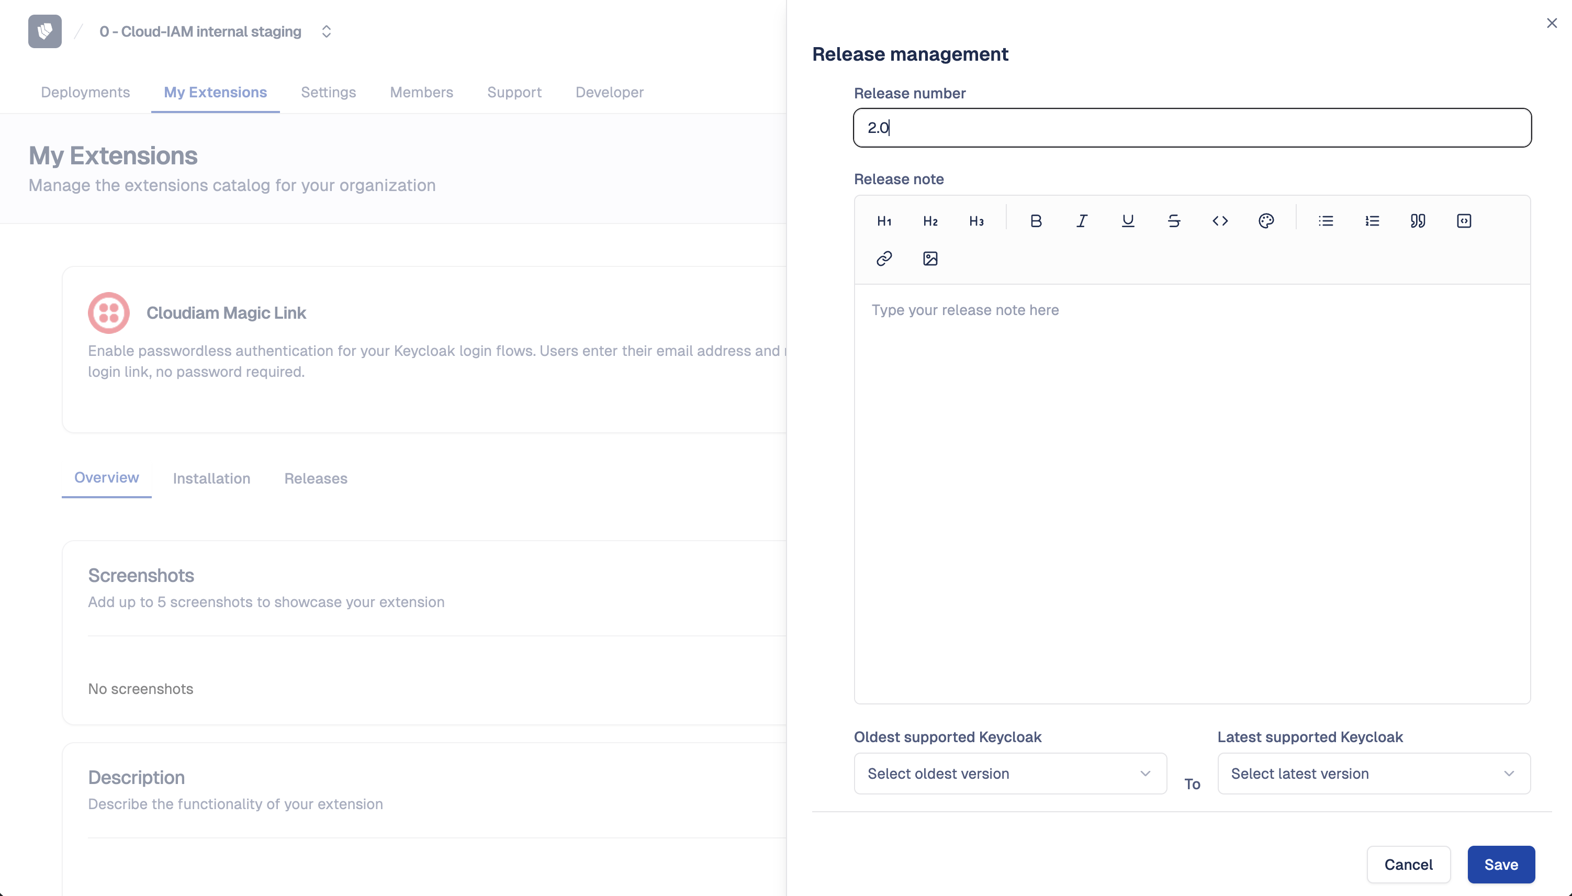Open the Select latest version dropdown
The height and width of the screenshot is (896, 1572).
(x=1373, y=773)
